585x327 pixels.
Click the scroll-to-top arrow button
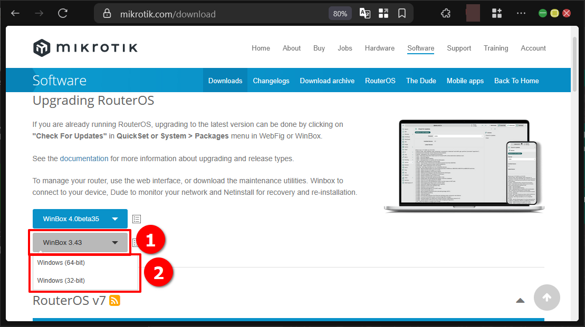click(547, 298)
